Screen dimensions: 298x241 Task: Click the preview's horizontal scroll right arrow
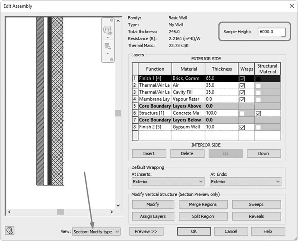(112, 212)
